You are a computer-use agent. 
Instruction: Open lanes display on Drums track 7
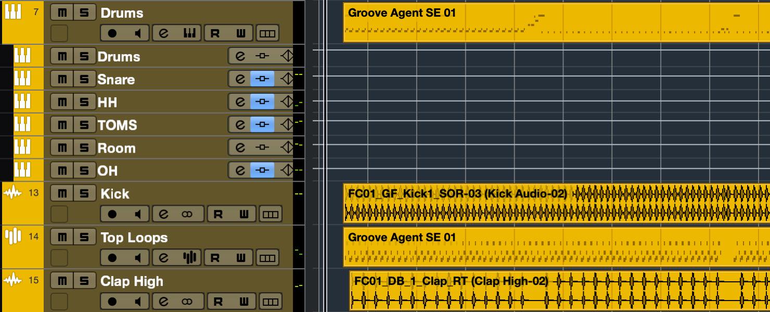tap(267, 33)
